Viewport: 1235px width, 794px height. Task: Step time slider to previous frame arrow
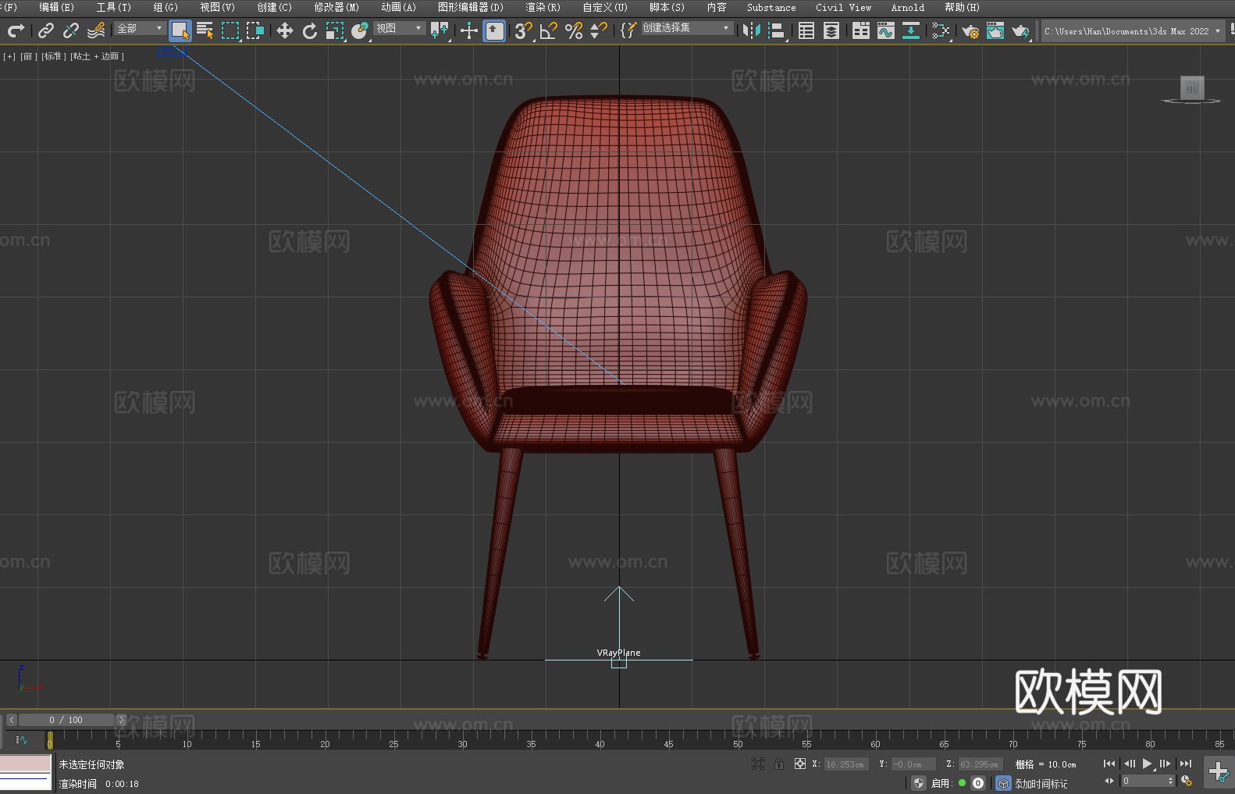point(12,720)
